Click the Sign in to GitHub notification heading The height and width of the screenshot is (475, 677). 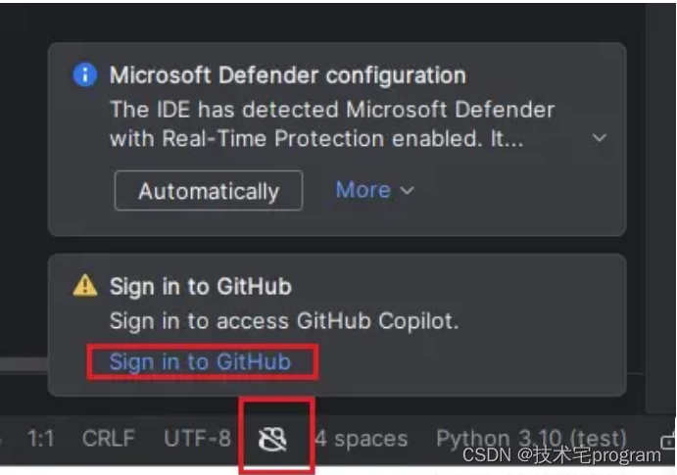point(200,286)
